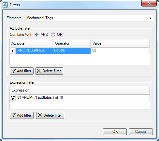
Task: Click the pencil edit indicator on expression row
Action: [13, 98]
